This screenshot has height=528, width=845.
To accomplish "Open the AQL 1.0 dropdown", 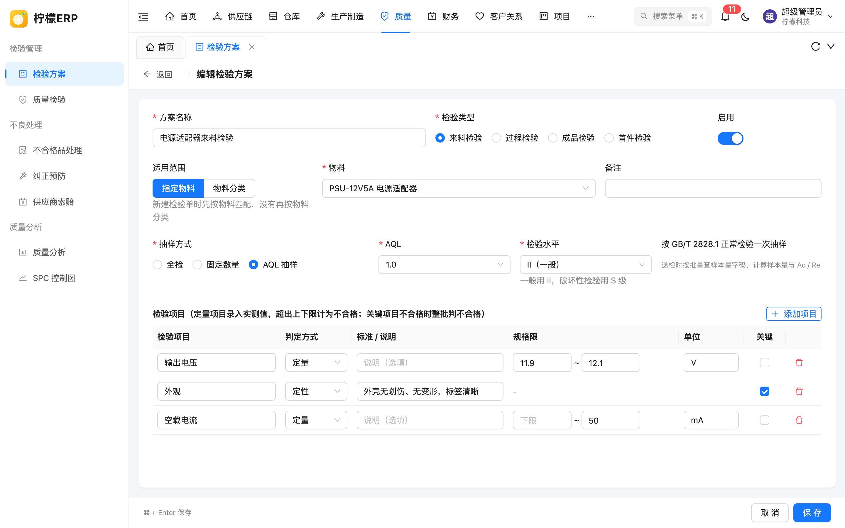I will point(444,265).
